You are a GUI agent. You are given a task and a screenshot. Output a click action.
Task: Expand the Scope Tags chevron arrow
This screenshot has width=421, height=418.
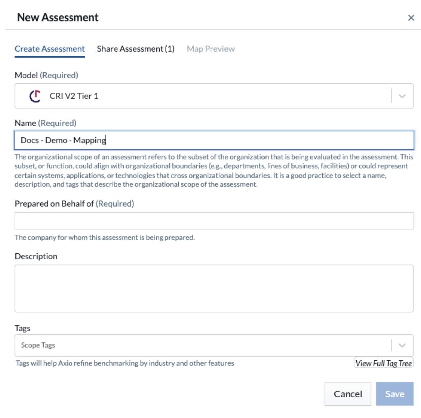402,345
